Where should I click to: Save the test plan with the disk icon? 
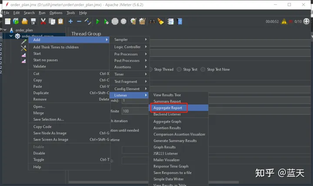pos(33,21)
